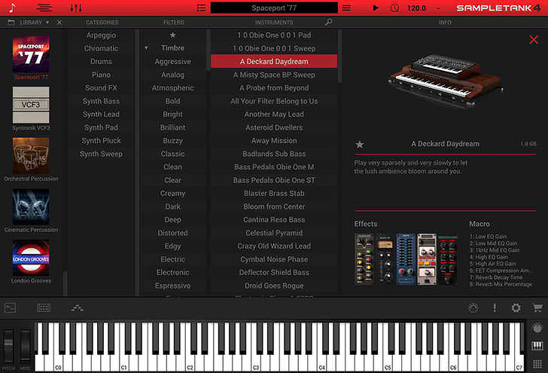Image resolution: width=548 pixels, height=373 pixels.
Task: Click the Pitch wheel
Action: 8,345
